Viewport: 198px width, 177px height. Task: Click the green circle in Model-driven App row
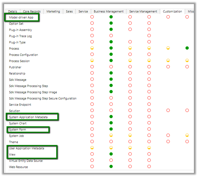point(111,17)
